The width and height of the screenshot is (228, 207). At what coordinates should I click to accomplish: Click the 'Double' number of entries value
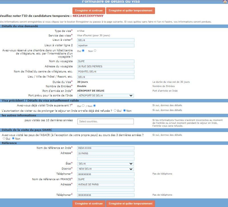(82, 86)
